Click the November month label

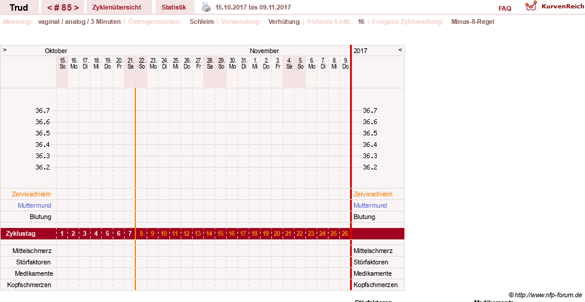(264, 51)
